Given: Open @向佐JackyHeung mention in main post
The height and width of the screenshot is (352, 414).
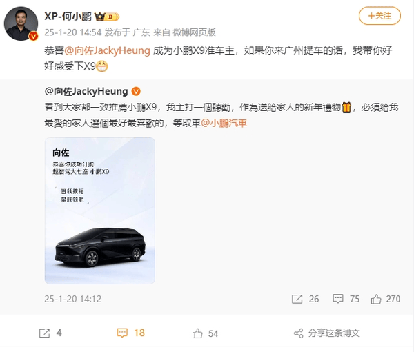Looking at the screenshot, I should click(107, 50).
